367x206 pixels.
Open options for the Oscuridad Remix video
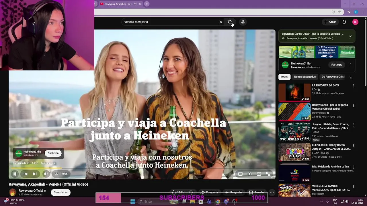354,125
